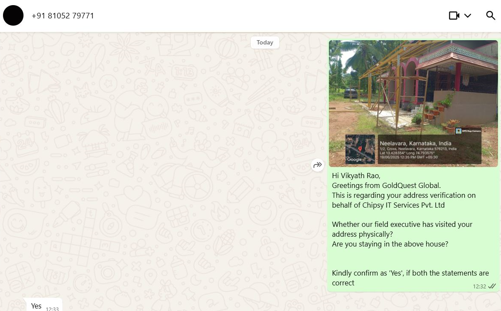The width and height of the screenshot is (501, 311).
Task: Click the black contact profile avatar
Action: [x=13, y=15]
